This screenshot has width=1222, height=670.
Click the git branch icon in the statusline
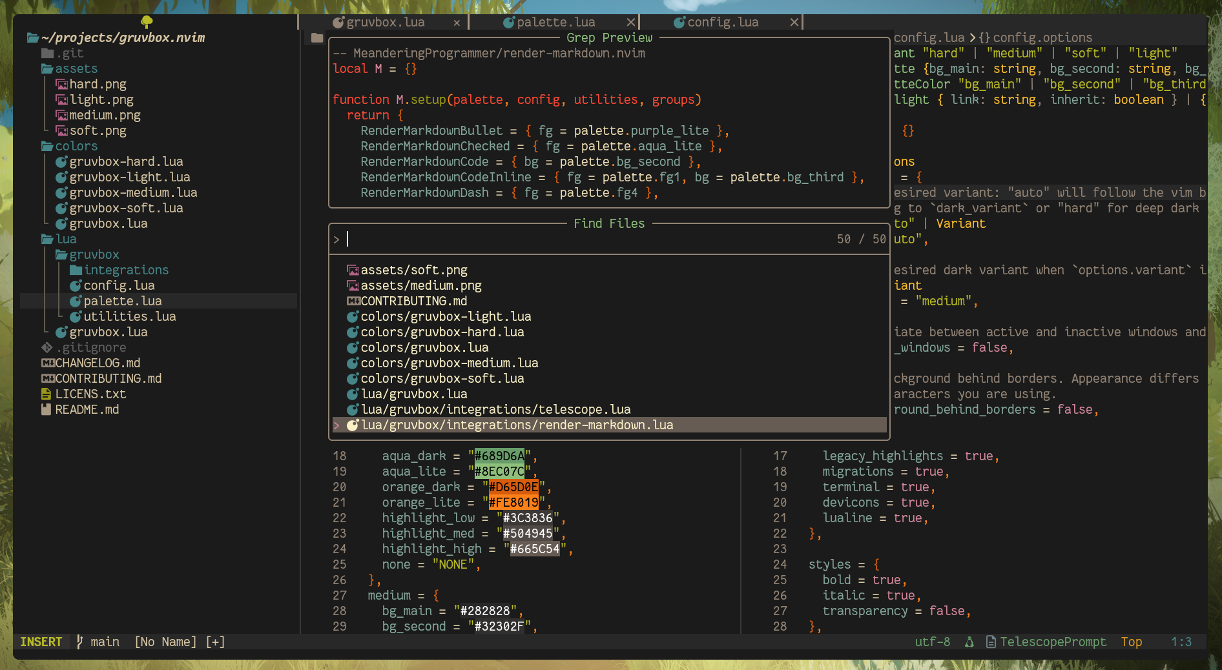tap(80, 642)
